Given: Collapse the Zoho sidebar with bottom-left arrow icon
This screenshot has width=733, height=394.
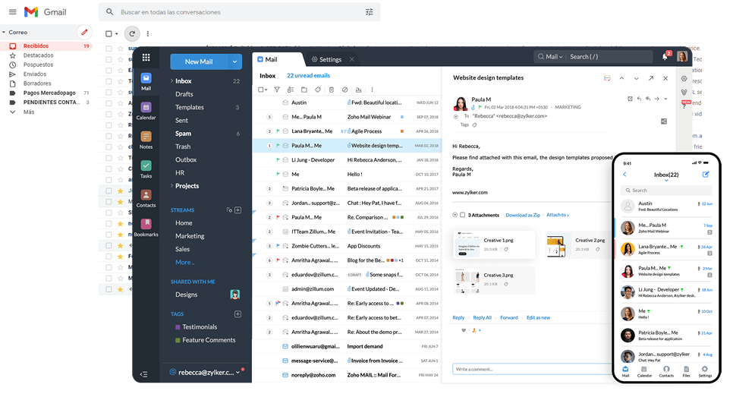Looking at the screenshot, I should [x=144, y=374].
